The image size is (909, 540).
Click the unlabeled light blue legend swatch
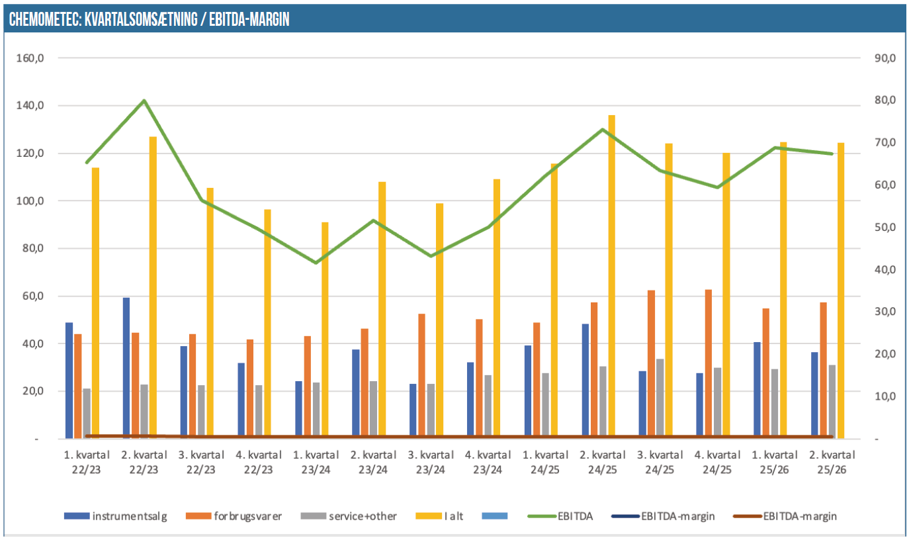(x=495, y=516)
